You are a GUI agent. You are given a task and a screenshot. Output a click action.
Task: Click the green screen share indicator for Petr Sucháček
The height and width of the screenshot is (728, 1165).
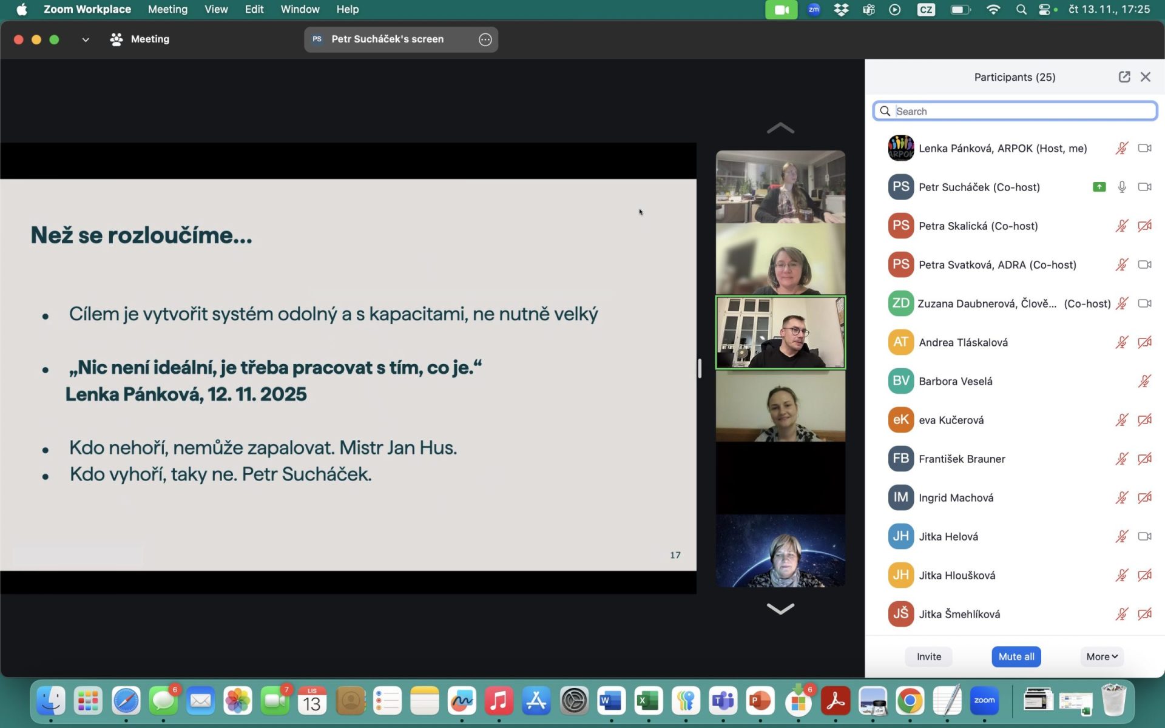coord(1099,187)
